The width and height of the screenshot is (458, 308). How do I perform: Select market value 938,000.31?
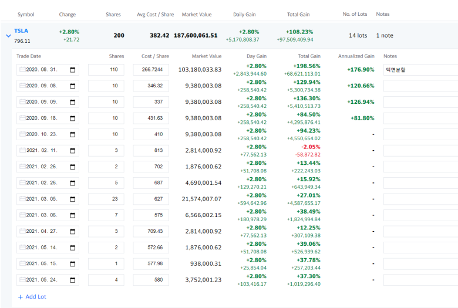point(206,263)
